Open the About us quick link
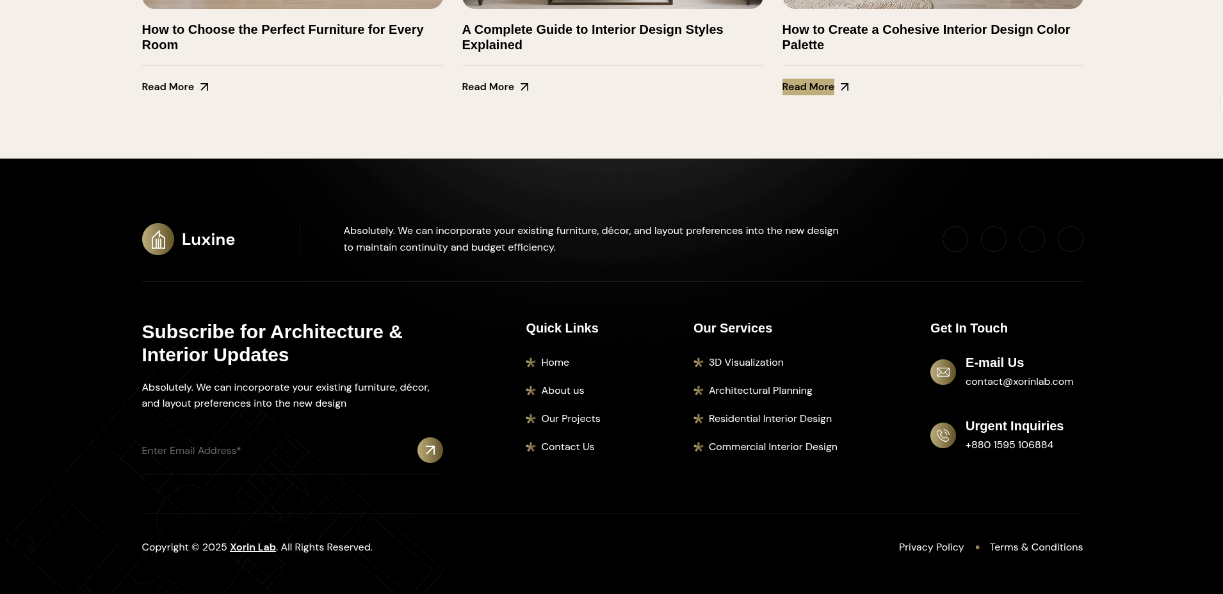 [x=563, y=391]
